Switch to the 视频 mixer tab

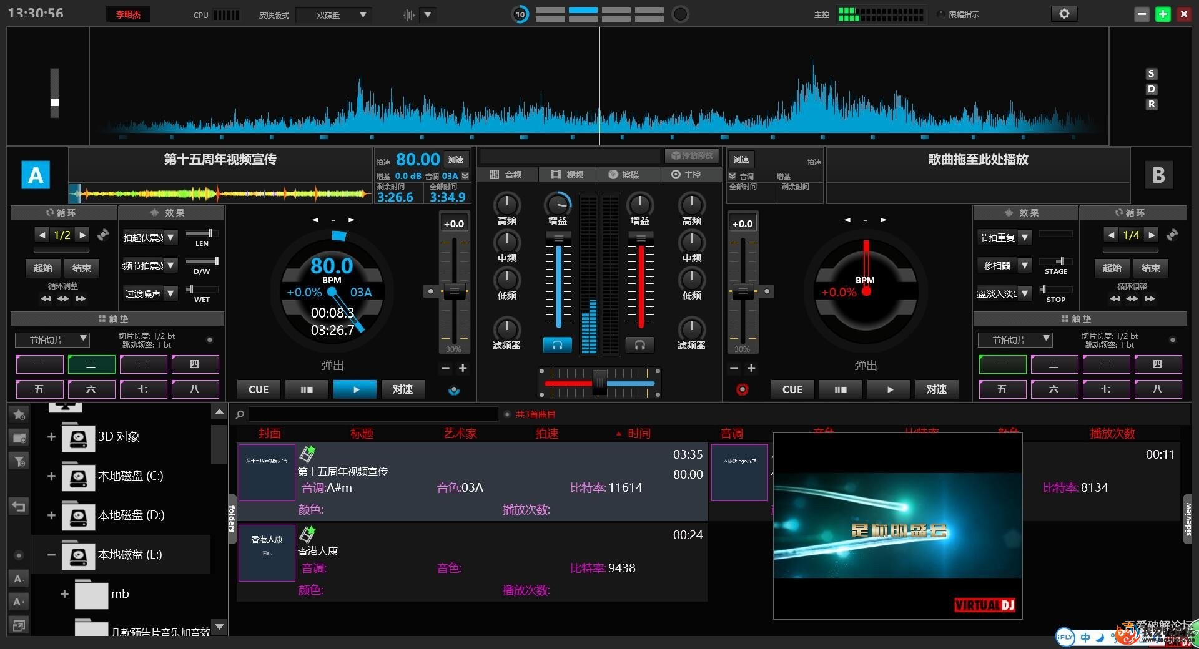coord(568,175)
